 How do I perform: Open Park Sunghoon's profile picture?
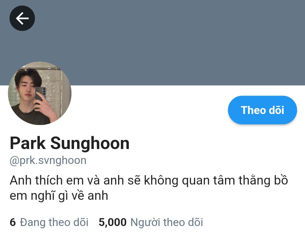tap(40, 93)
